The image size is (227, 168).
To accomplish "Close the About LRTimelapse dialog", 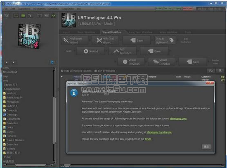I will [x=210, y=83].
